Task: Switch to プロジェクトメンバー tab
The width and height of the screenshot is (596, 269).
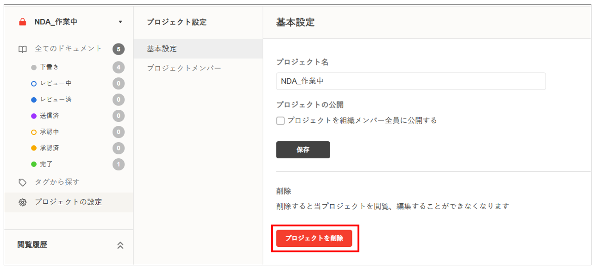Action: pos(184,68)
